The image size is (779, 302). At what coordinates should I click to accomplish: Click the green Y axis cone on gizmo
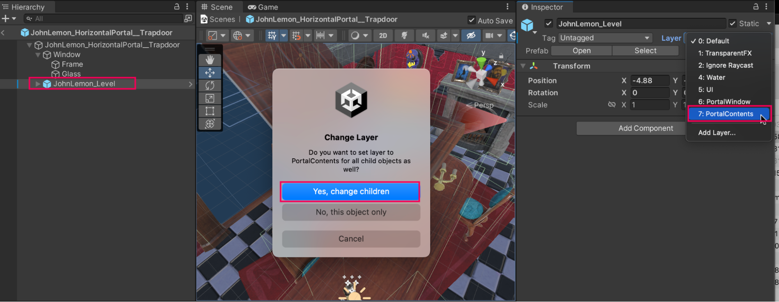tap(482, 62)
